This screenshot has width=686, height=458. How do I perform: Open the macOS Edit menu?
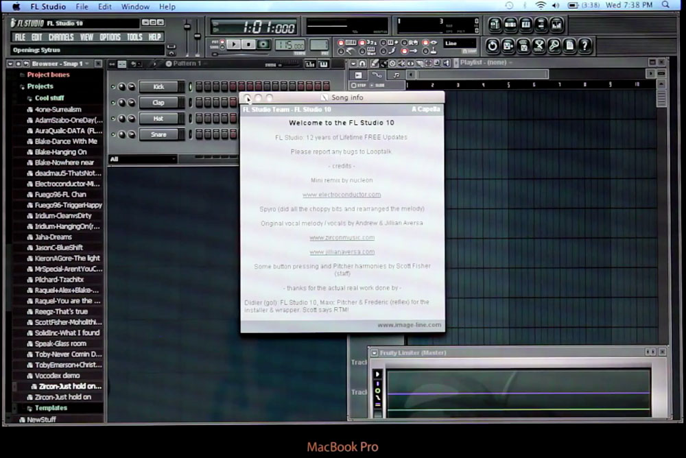pyautogui.click(x=104, y=7)
